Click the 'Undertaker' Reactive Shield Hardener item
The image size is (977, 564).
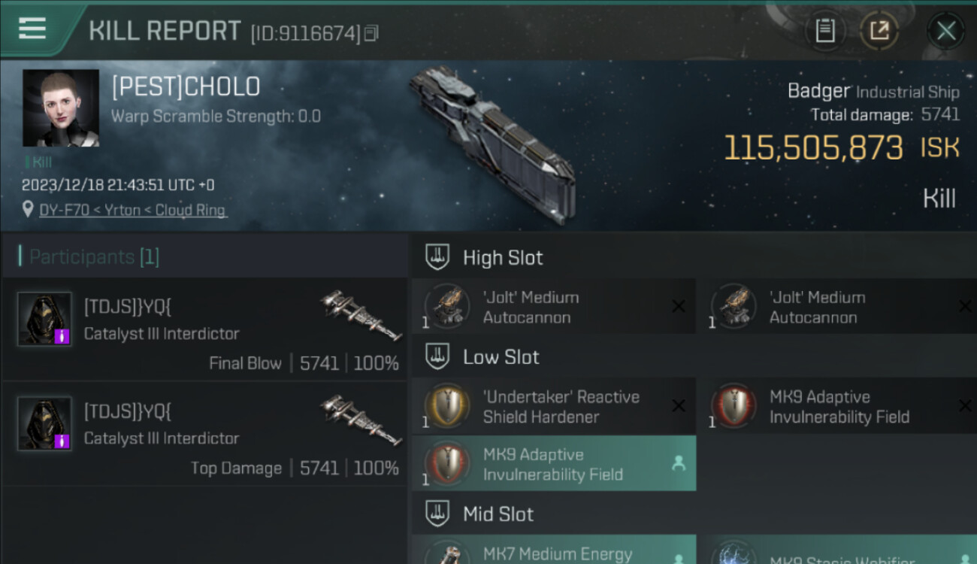(554, 406)
